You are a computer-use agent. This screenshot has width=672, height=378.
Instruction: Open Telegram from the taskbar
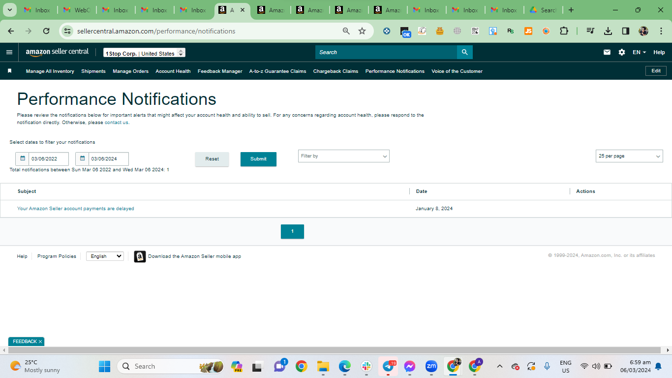[389, 366]
